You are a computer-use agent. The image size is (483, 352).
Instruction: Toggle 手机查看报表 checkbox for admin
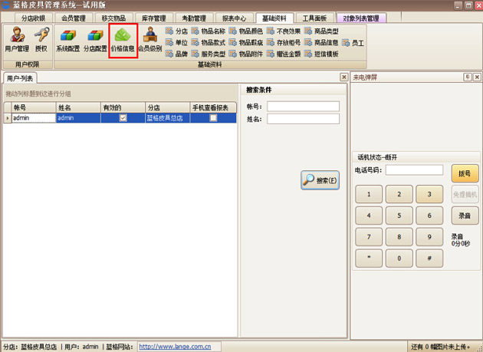point(213,118)
